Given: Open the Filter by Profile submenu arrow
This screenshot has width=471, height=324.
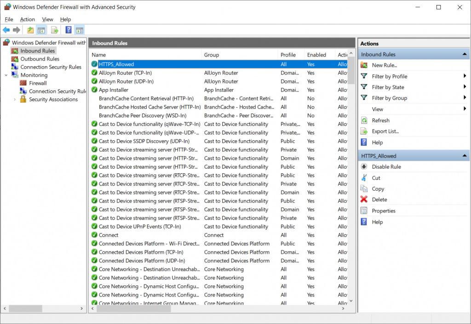Looking at the screenshot, I should pos(465,76).
